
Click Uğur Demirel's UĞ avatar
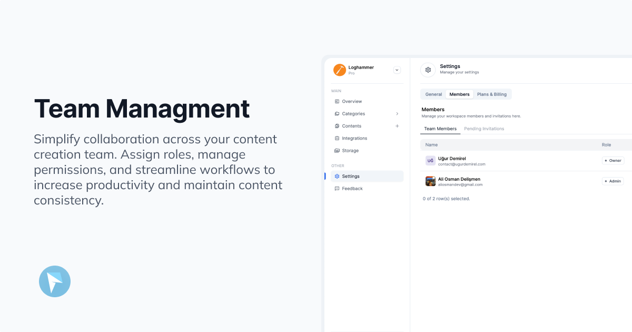(x=430, y=161)
